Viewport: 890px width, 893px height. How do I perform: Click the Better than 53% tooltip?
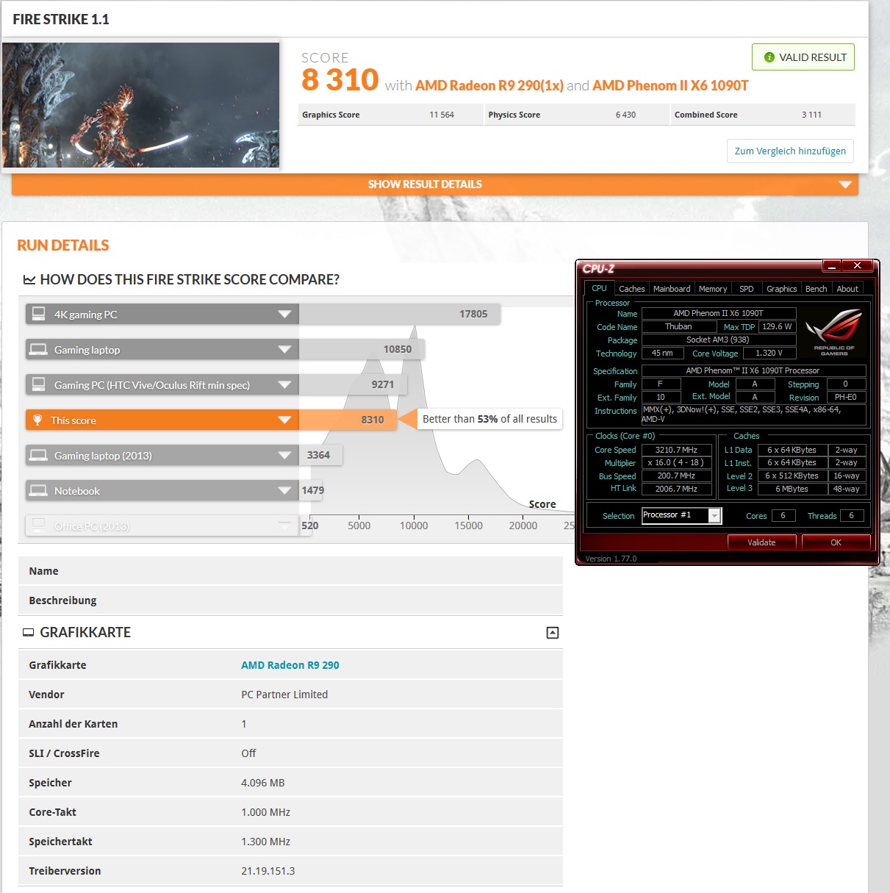pyautogui.click(x=489, y=419)
